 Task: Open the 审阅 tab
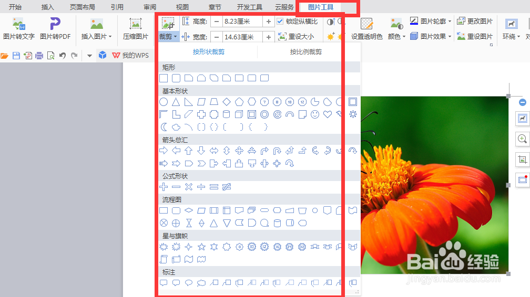coord(150,7)
